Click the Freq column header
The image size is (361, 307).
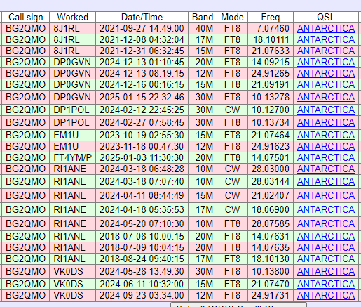271,18
